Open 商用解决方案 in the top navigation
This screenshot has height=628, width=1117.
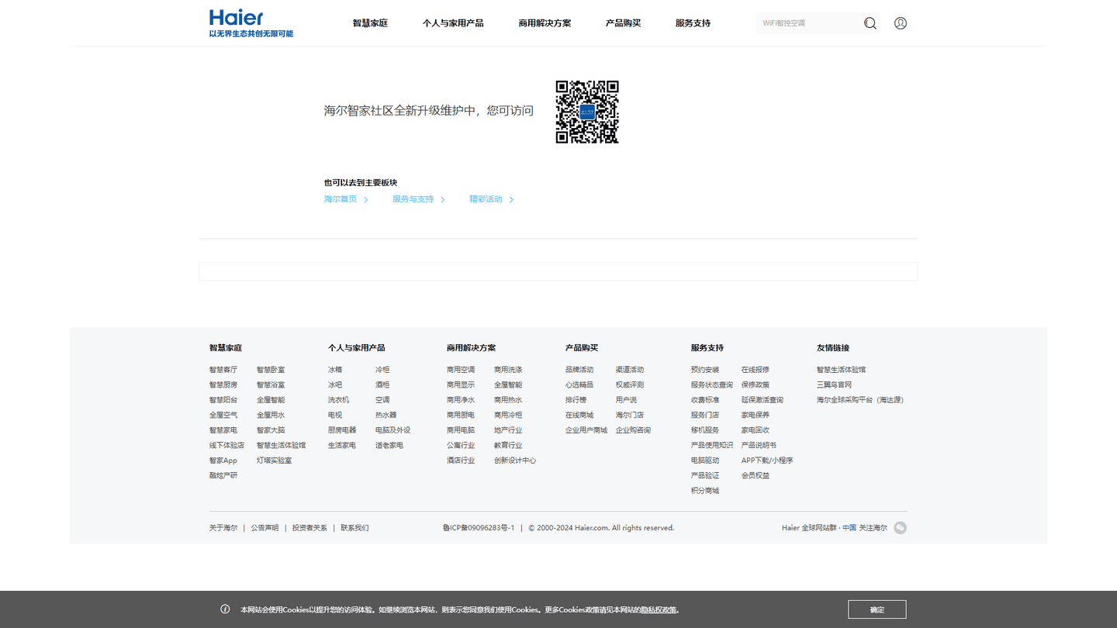tap(545, 23)
